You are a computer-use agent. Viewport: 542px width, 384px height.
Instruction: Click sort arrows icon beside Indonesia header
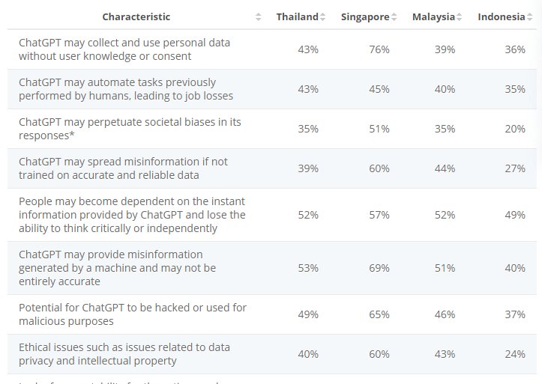pos(529,17)
